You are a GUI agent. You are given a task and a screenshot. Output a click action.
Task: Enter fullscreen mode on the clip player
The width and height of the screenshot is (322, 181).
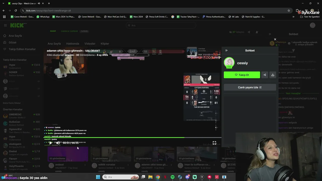coord(214,143)
